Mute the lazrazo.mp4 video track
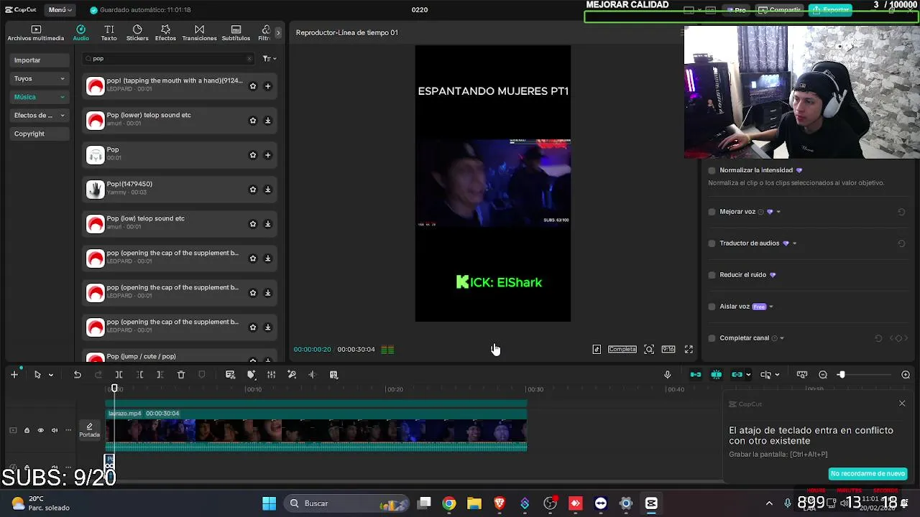Screen dimensions: 920x517 [x=54, y=431]
